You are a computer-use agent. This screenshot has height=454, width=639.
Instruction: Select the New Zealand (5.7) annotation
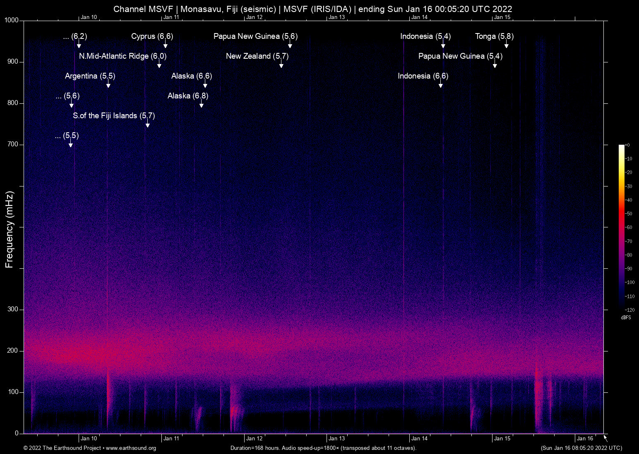pos(256,56)
